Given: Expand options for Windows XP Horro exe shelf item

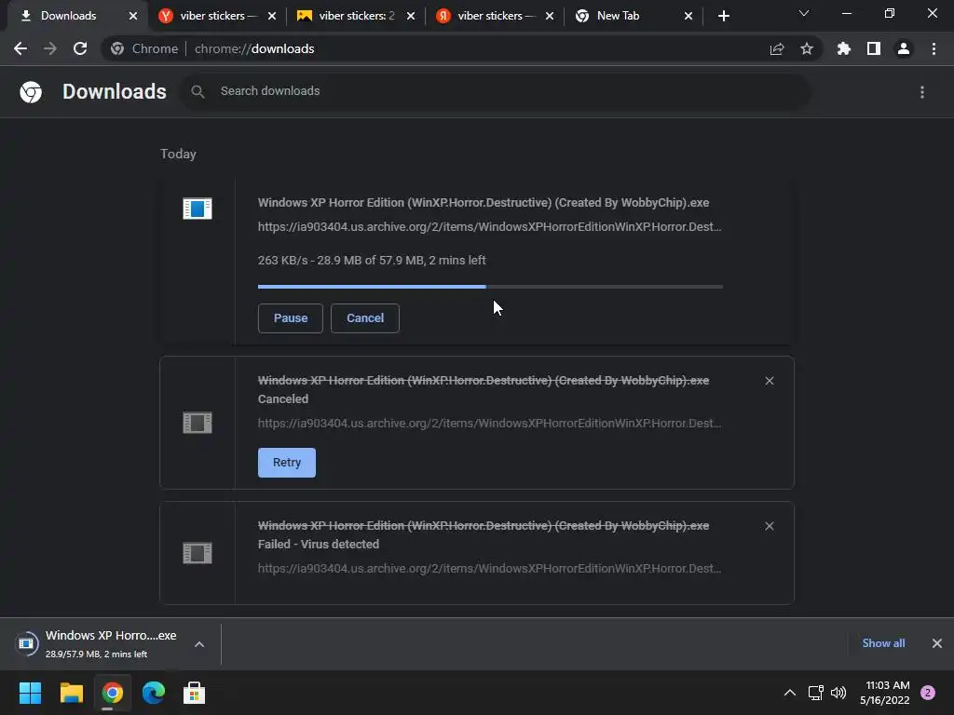Looking at the screenshot, I should click(199, 644).
